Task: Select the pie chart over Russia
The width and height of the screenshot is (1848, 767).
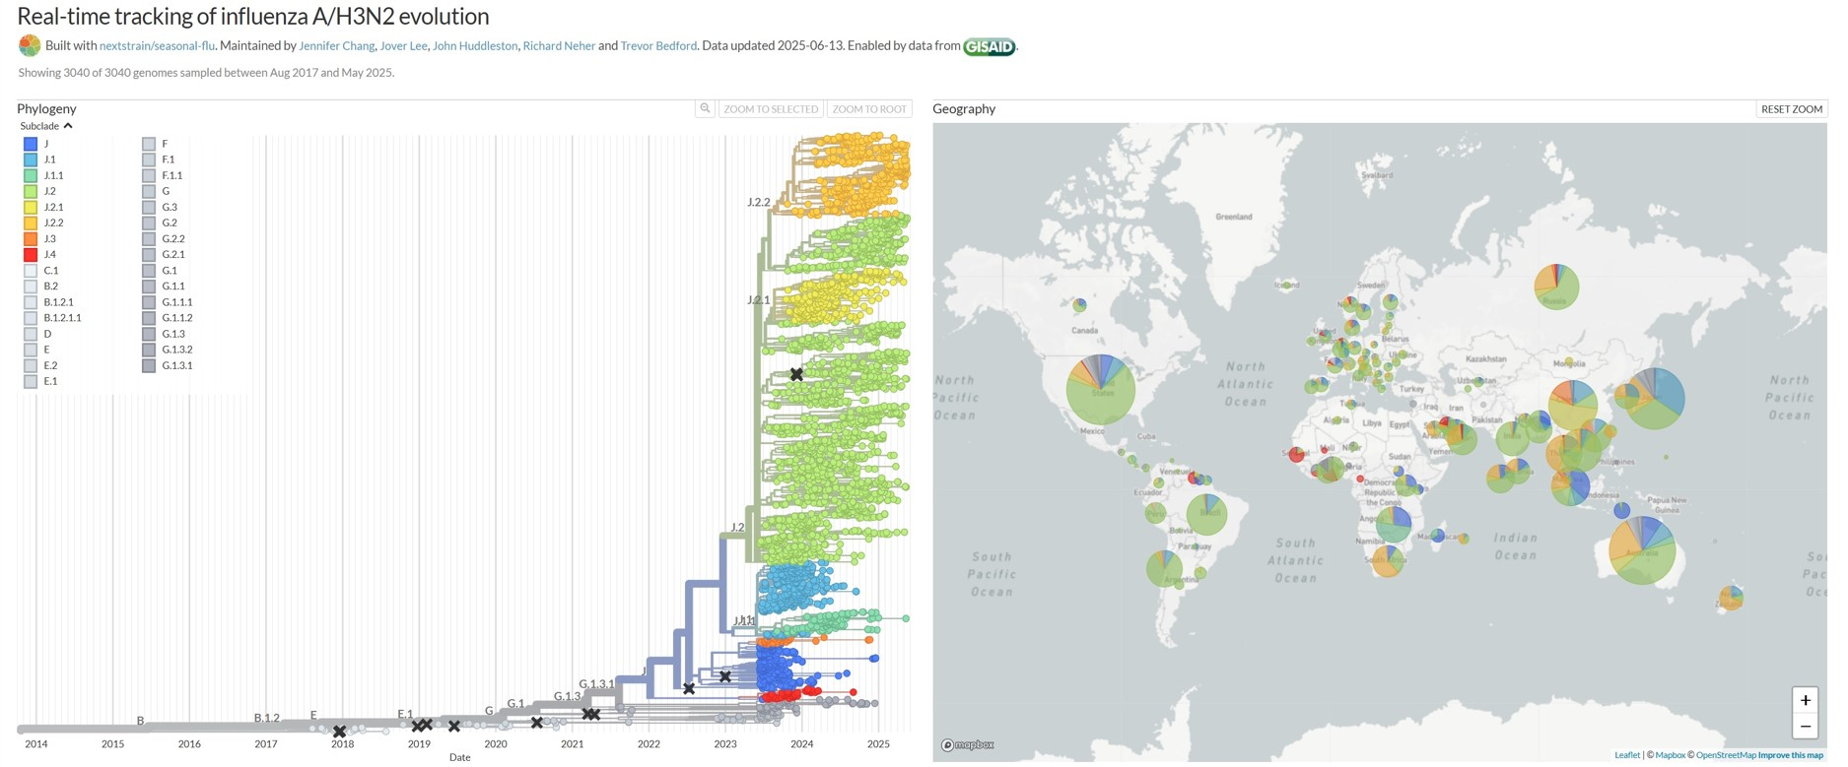Action: [x=1556, y=287]
